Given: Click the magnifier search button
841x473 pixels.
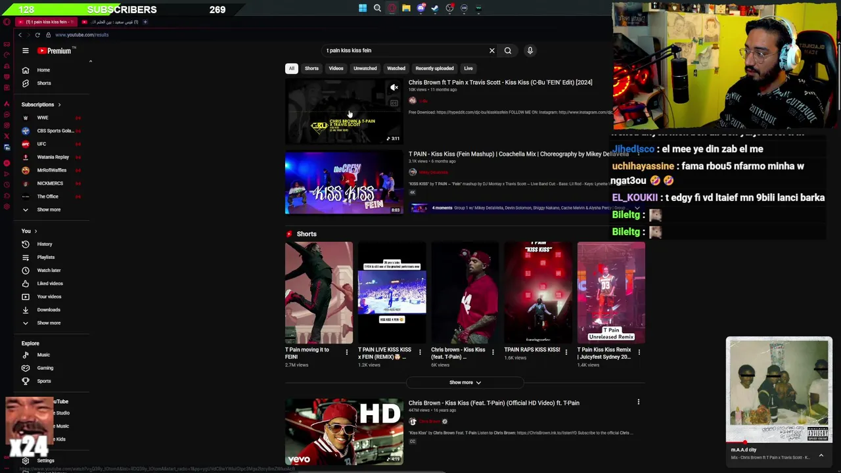Looking at the screenshot, I should point(508,51).
